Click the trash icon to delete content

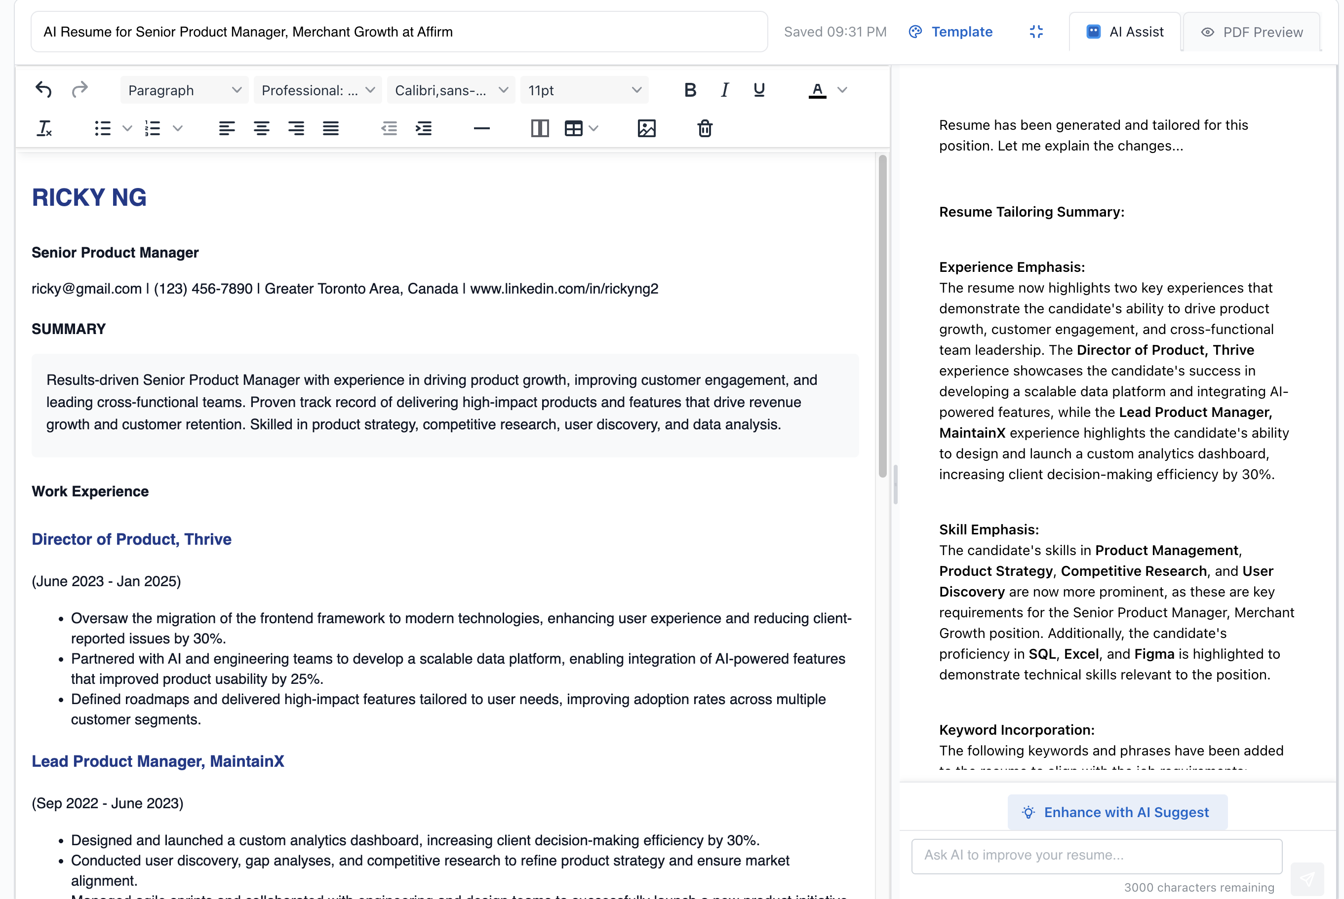coord(705,128)
